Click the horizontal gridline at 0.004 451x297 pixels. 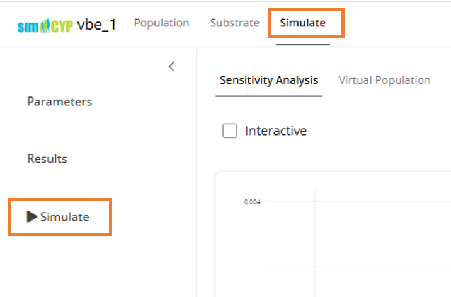[378, 202]
